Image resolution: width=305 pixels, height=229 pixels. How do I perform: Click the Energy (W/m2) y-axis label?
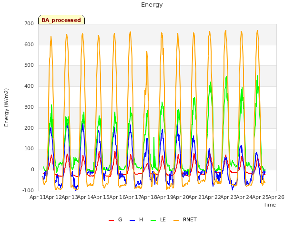6,107
